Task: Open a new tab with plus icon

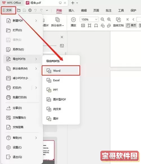Action: (x=73, y=3)
